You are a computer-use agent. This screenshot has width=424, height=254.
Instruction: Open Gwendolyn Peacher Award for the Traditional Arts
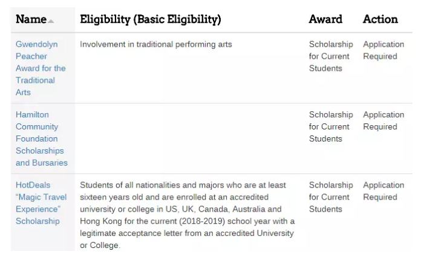coord(41,68)
